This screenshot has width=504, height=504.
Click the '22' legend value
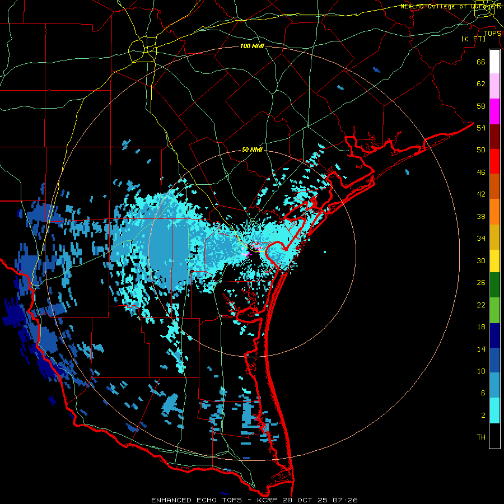[x=481, y=305]
